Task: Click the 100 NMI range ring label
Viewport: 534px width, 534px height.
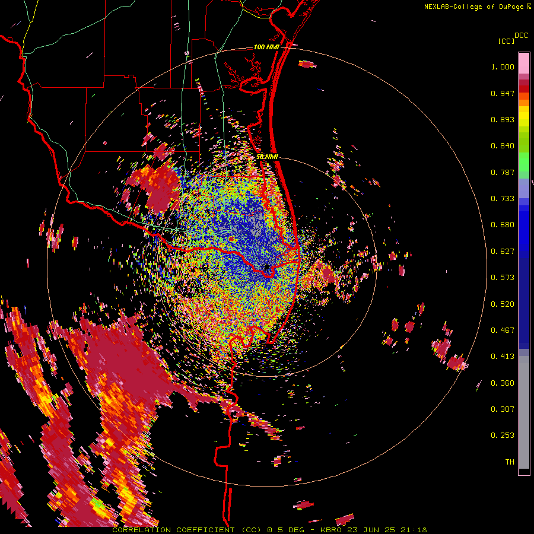Action: click(266, 47)
